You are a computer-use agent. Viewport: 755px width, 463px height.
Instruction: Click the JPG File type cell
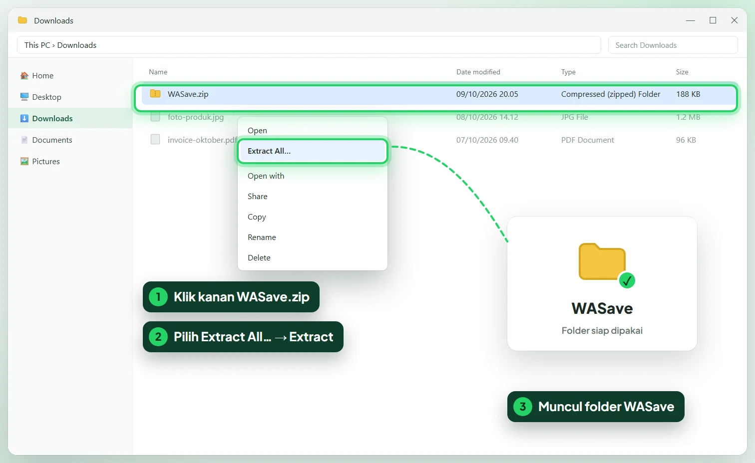[x=575, y=117]
